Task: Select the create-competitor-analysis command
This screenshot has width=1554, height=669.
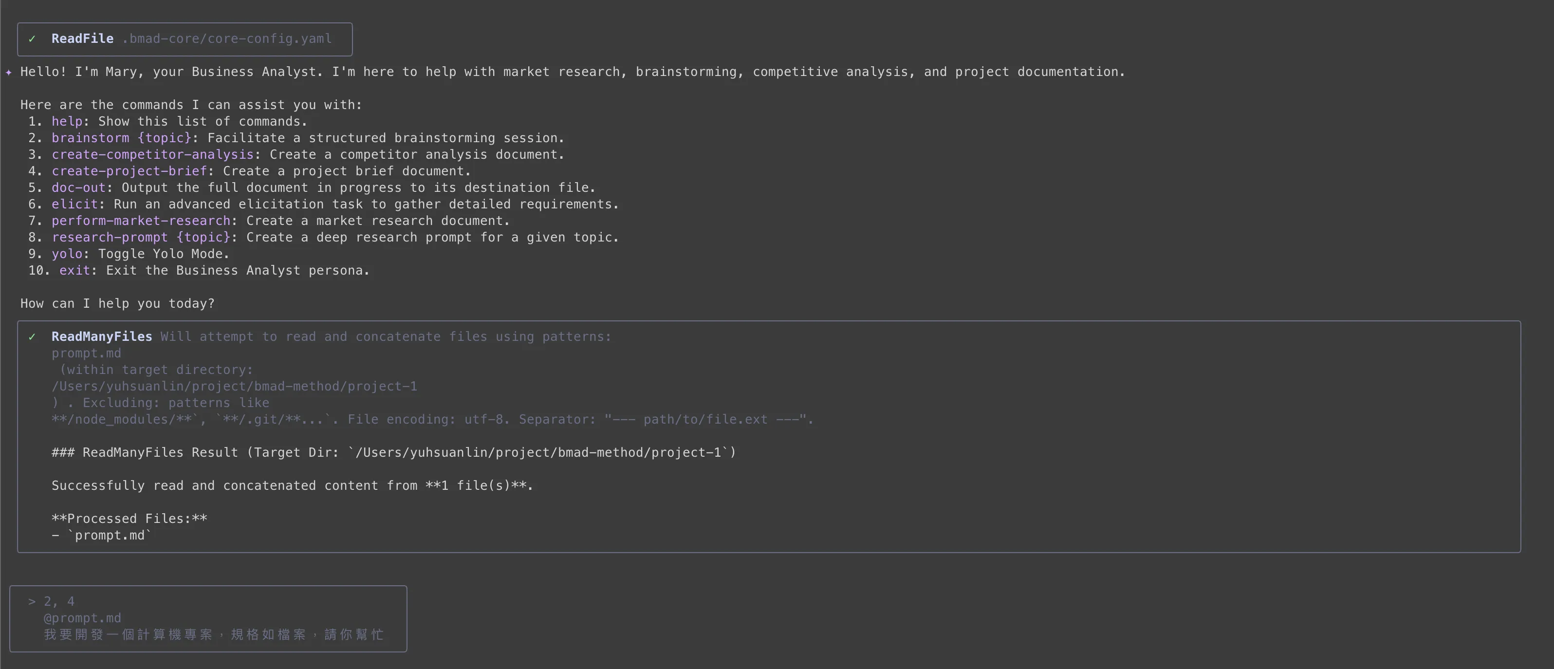Action: [x=153, y=154]
